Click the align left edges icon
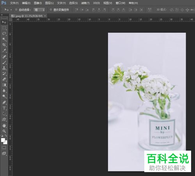The width and height of the screenshot is (195, 176). [94, 10]
